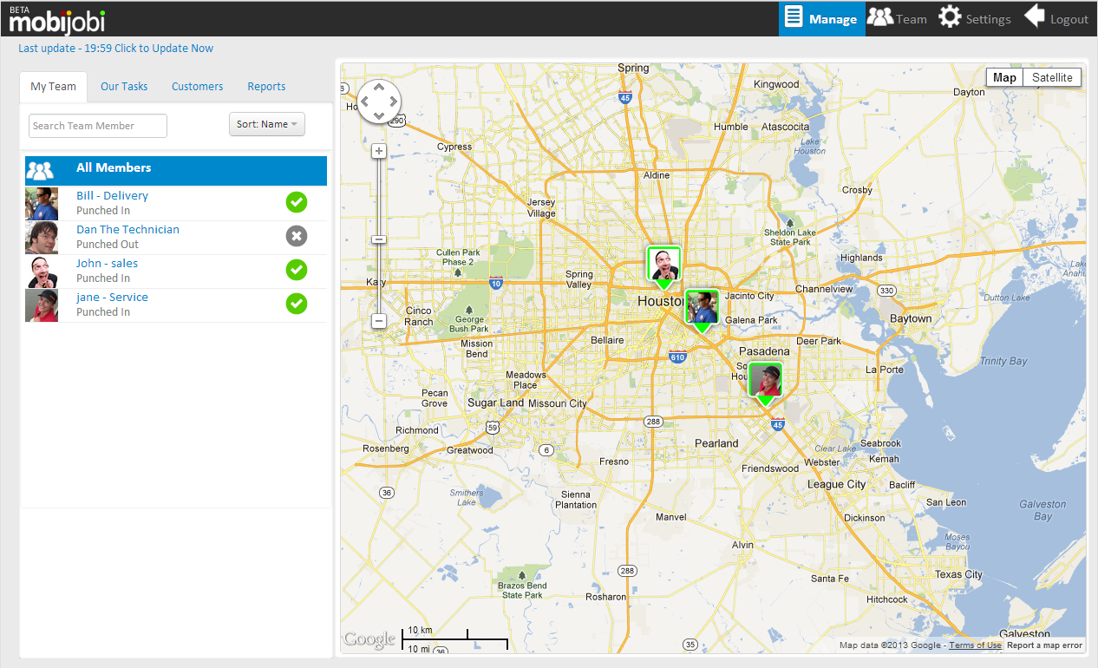Select the All Members group header
This screenshot has width=1098, height=668.
(176, 170)
